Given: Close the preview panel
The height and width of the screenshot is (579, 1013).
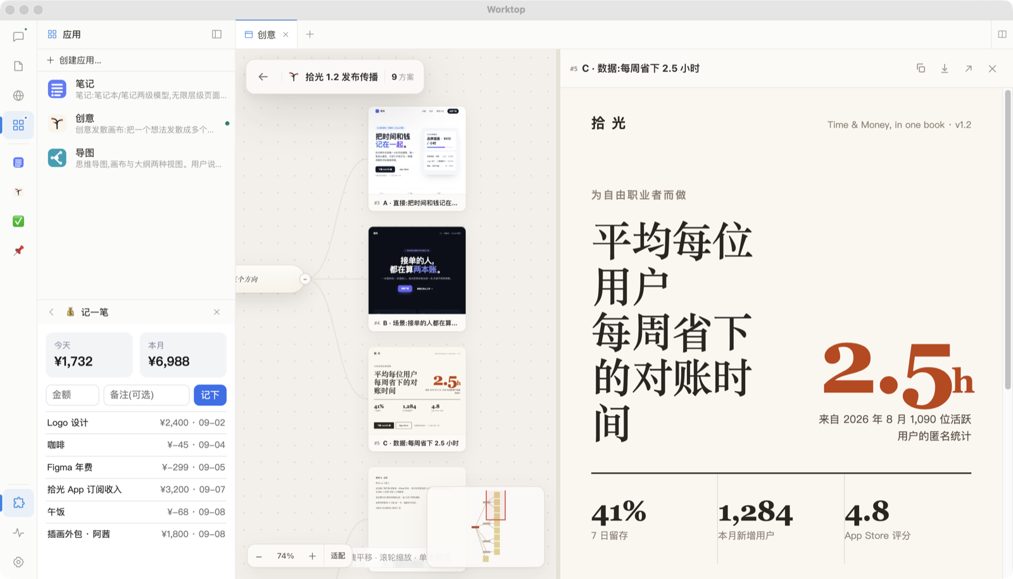Looking at the screenshot, I should [x=992, y=68].
